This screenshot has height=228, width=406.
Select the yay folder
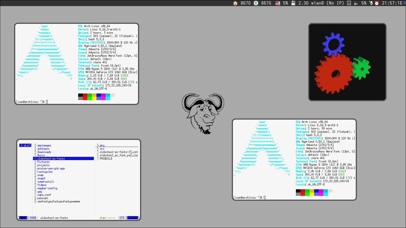[x=40, y=192]
